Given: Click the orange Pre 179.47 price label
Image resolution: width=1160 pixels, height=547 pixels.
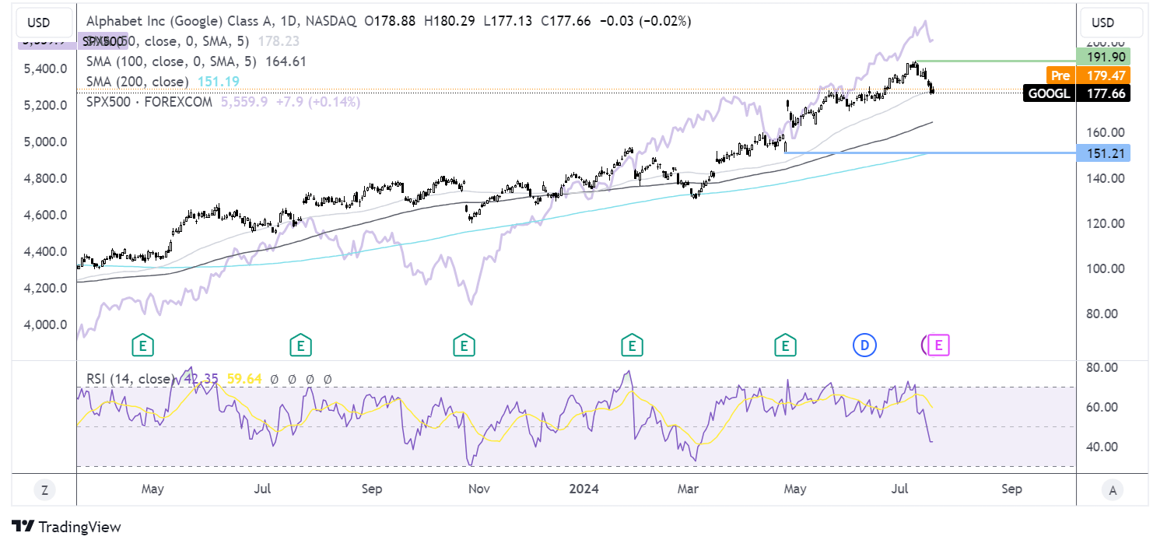Looking at the screenshot, I should (1089, 75).
